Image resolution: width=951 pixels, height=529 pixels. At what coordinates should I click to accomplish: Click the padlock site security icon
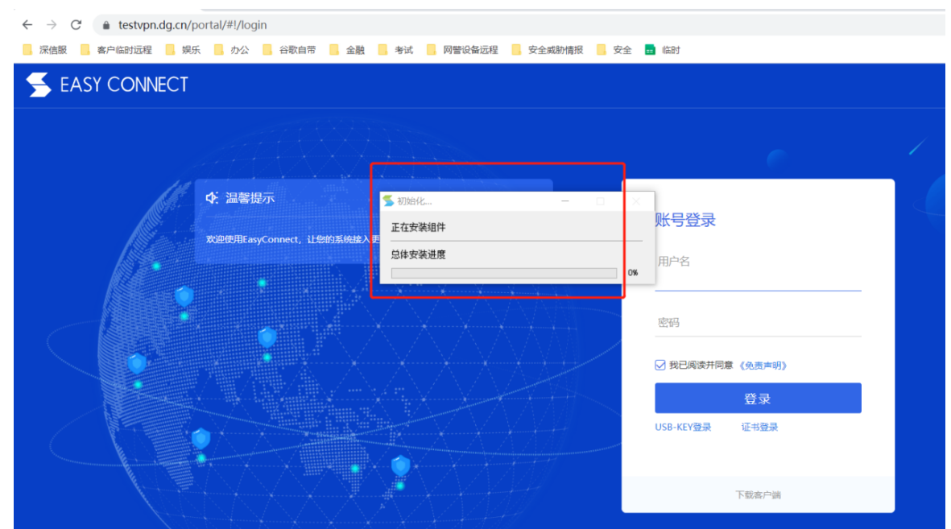coord(106,25)
